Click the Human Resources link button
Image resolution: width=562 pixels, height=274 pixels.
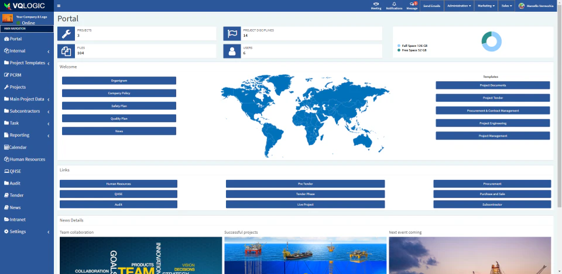(x=118, y=184)
